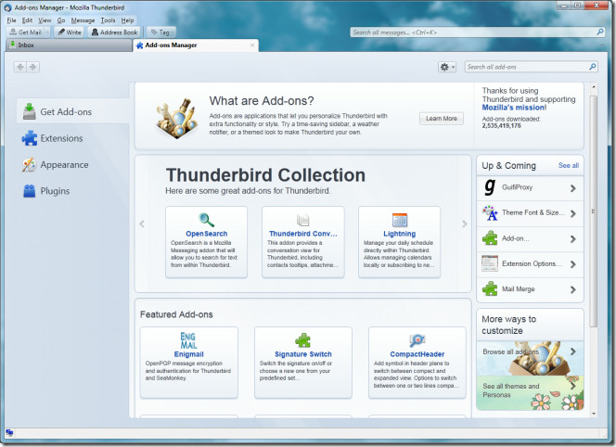
Task: Click the magnifier in add-ons search box
Action: tap(593, 67)
